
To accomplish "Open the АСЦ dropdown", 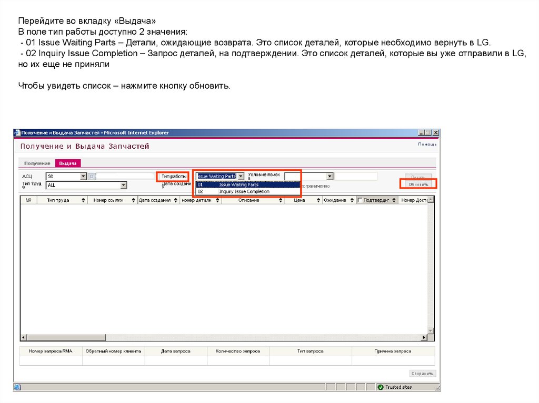I will click(83, 177).
